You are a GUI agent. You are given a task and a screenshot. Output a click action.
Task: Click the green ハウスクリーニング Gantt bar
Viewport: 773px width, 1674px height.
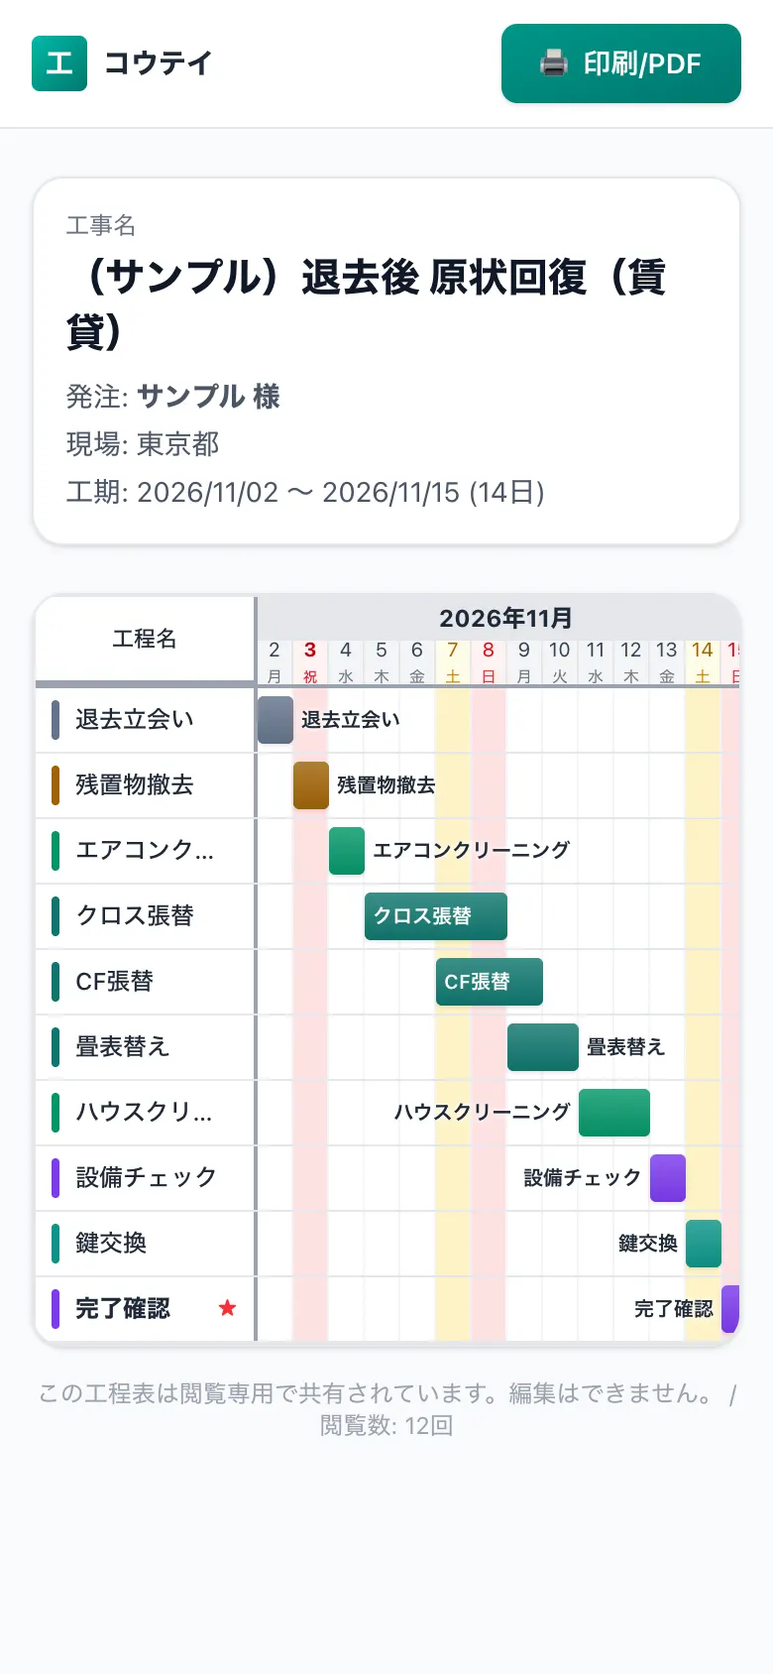point(614,1113)
